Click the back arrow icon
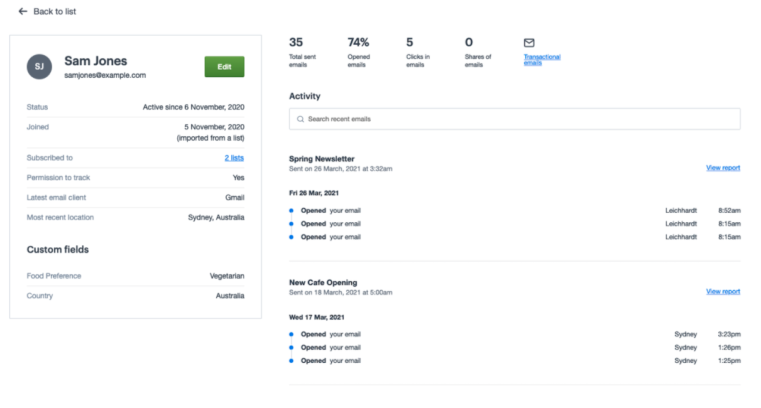The height and width of the screenshot is (408, 761). [23, 11]
